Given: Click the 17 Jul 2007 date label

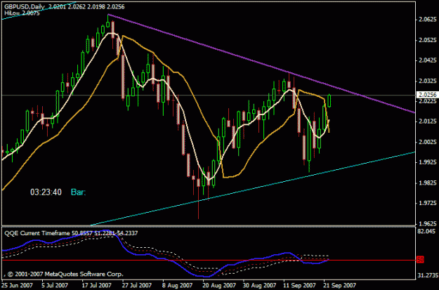Looking at the screenshot, I should click(x=97, y=286).
